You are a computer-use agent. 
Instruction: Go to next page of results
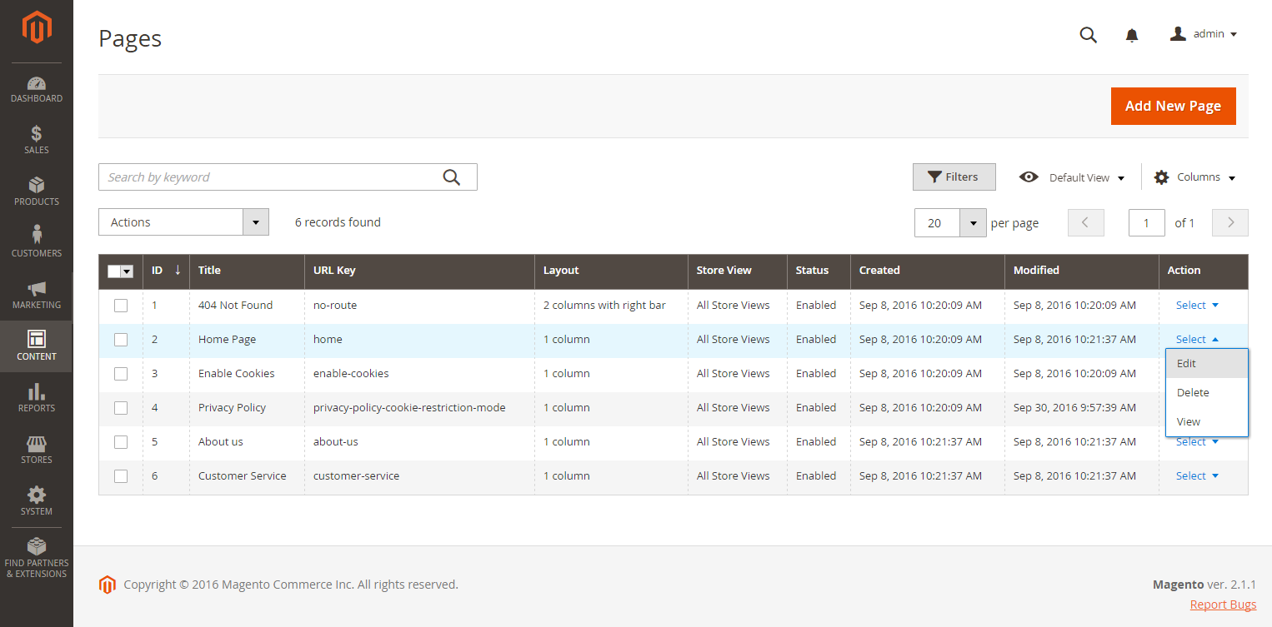(1230, 222)
